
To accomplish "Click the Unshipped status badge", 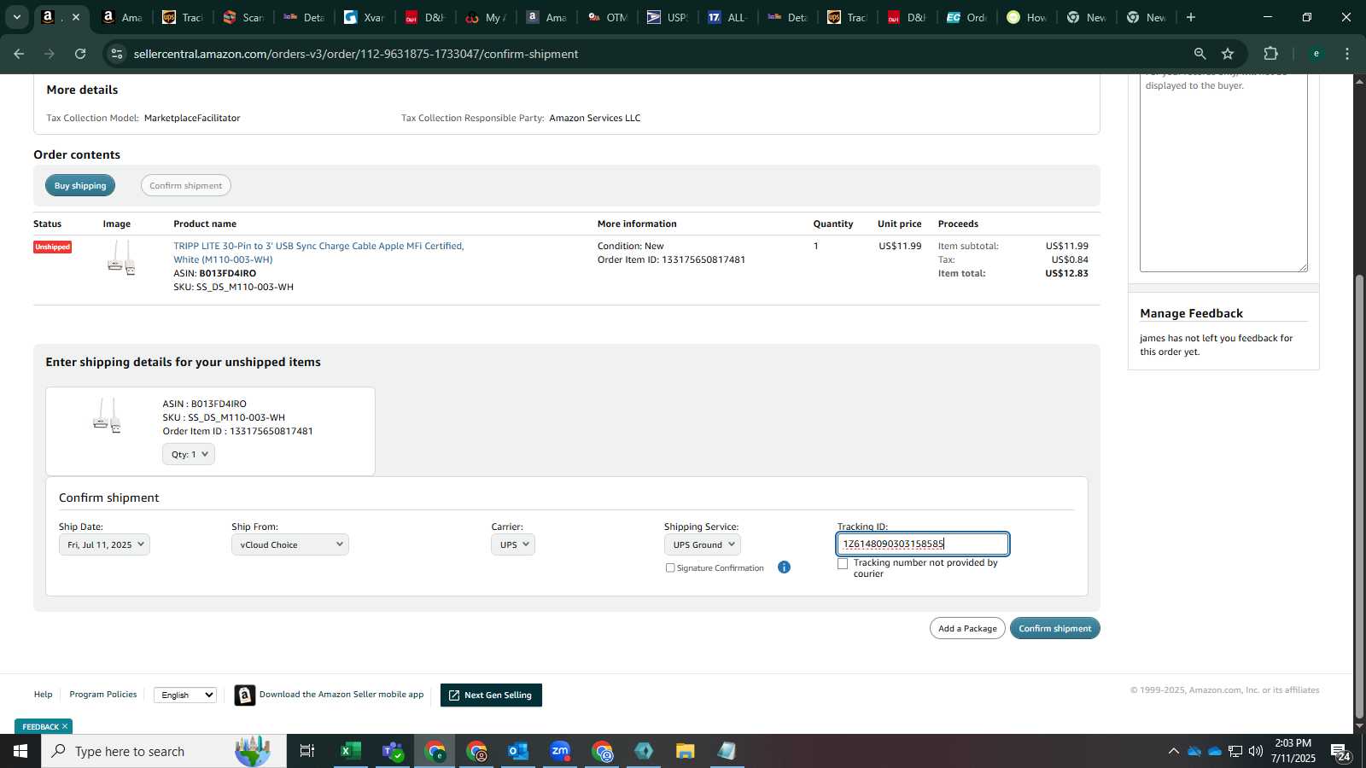I will tap(52, 247).
